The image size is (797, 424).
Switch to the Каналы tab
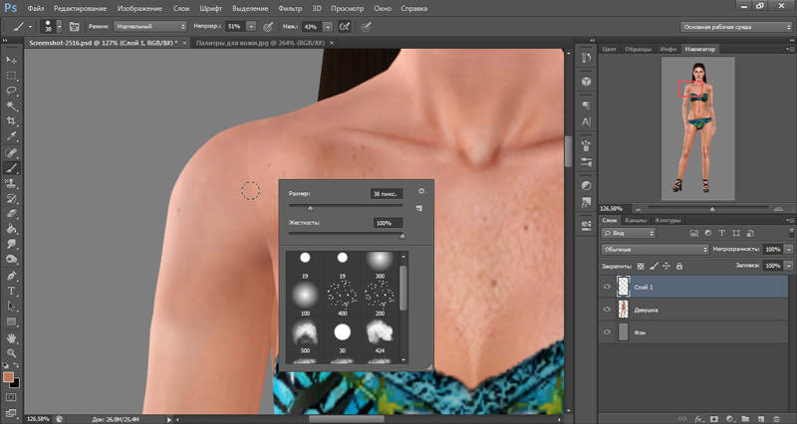coord(636,220)
